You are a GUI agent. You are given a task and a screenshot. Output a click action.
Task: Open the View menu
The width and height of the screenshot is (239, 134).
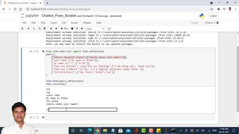tap(43, 23)
